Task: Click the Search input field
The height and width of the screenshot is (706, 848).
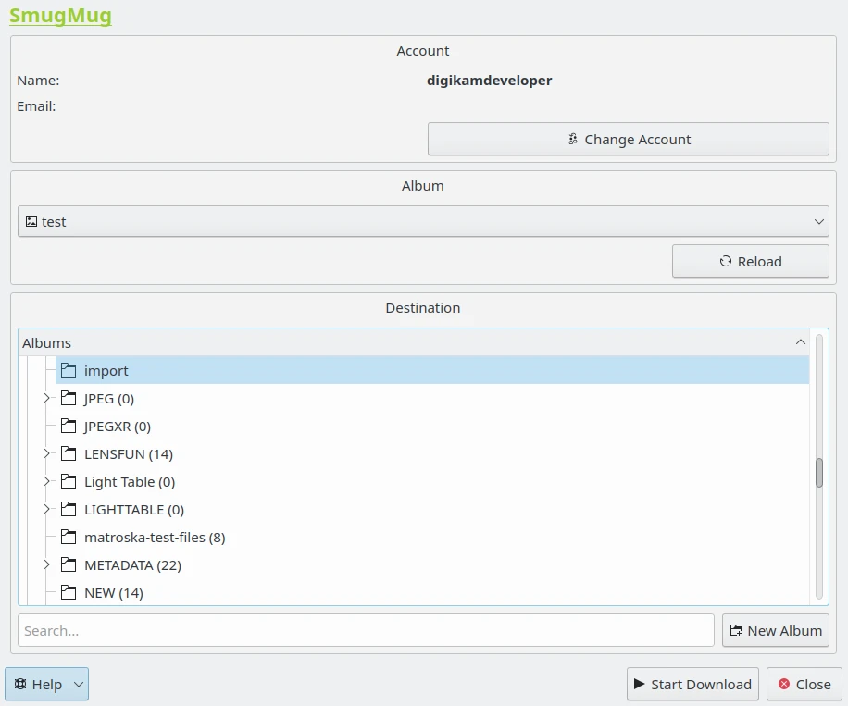Action: tap(366, 631)
